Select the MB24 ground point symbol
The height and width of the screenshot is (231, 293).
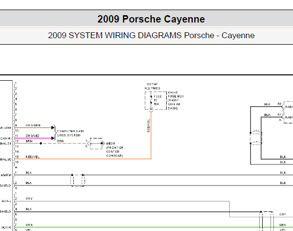click(96, 143)
